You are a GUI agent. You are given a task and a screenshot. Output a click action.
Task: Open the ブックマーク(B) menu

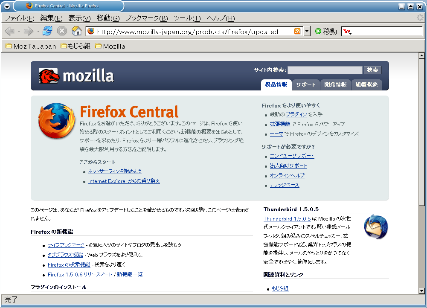coord(146,18)
